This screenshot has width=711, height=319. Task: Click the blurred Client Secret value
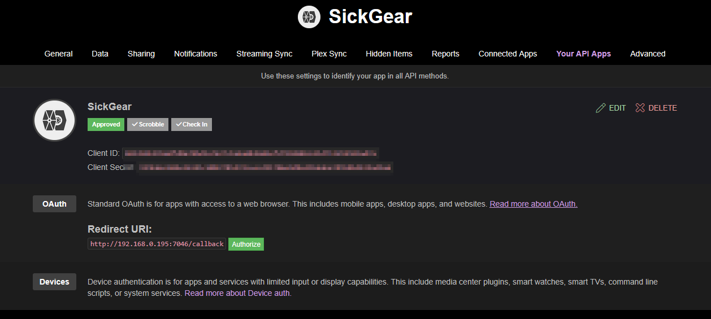tap(265, 167)
